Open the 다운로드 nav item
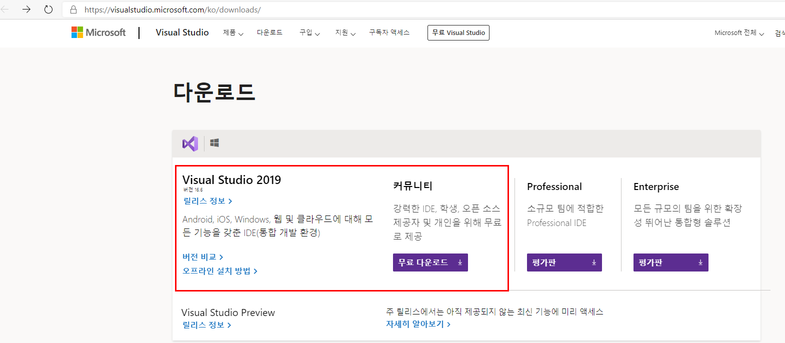The image size is (785, 343). 269,32
